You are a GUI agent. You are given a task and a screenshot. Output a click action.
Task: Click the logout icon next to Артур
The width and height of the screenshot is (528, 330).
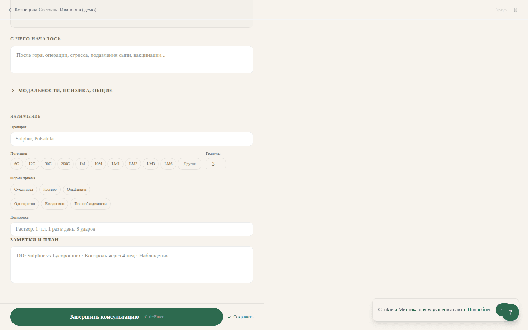click(x=516, y=10)
